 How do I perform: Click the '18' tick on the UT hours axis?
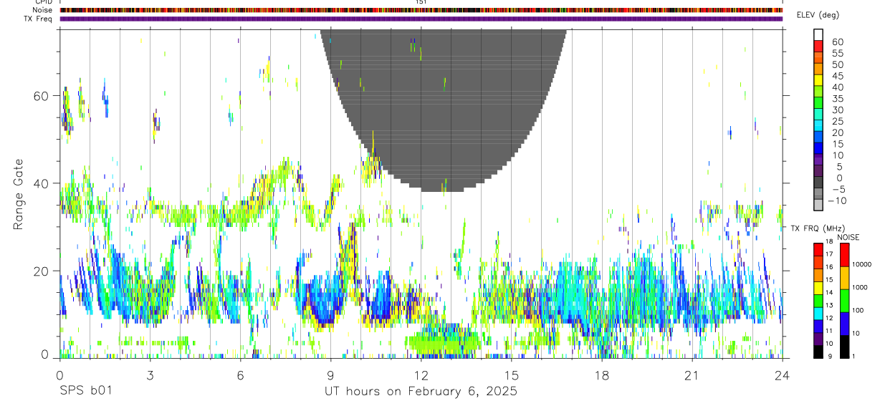pyautogui.click(x=602, y=375)
